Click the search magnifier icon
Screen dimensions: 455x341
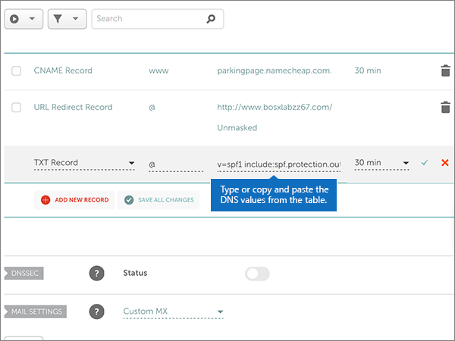[x=212, y=19]
